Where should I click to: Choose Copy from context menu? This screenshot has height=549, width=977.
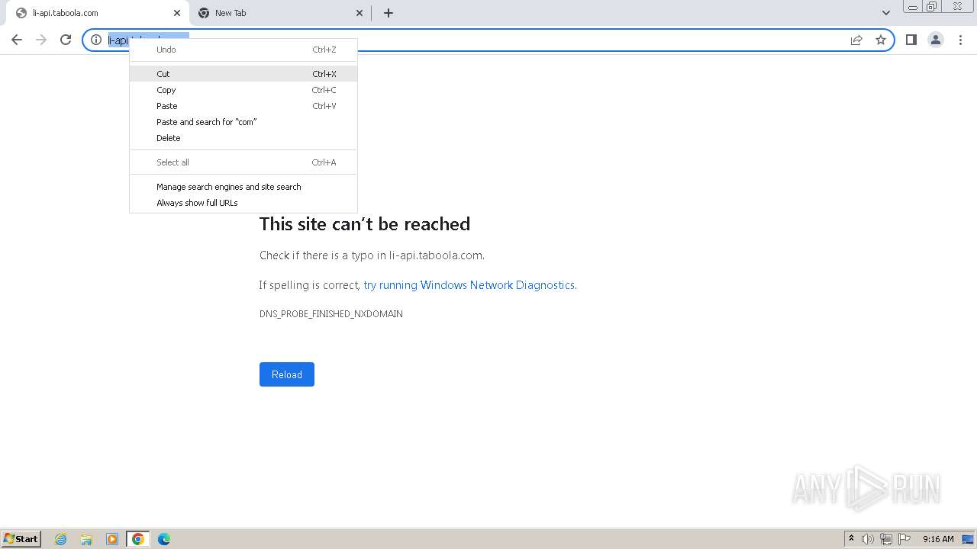(243, 90)
